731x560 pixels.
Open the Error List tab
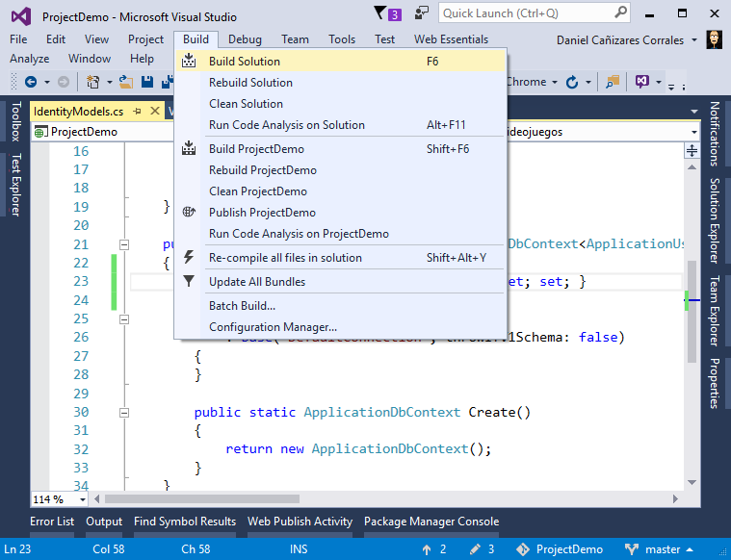coord(52,522)
